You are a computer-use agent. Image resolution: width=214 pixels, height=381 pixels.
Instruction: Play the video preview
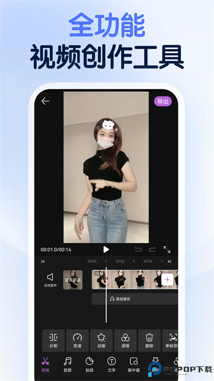click(x=106, y=249)
